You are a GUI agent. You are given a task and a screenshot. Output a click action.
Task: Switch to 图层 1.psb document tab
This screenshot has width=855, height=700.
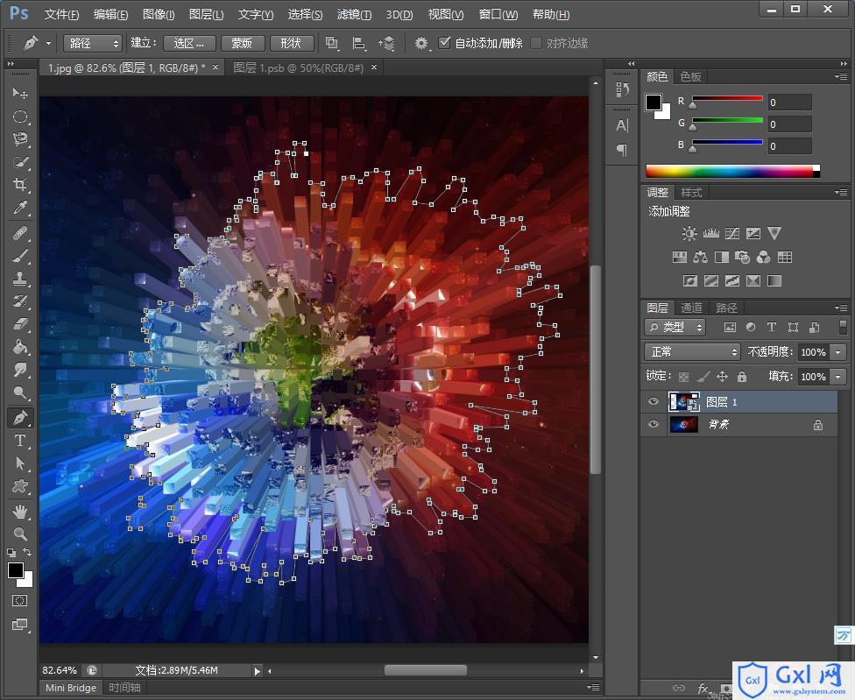click(298, 67)
